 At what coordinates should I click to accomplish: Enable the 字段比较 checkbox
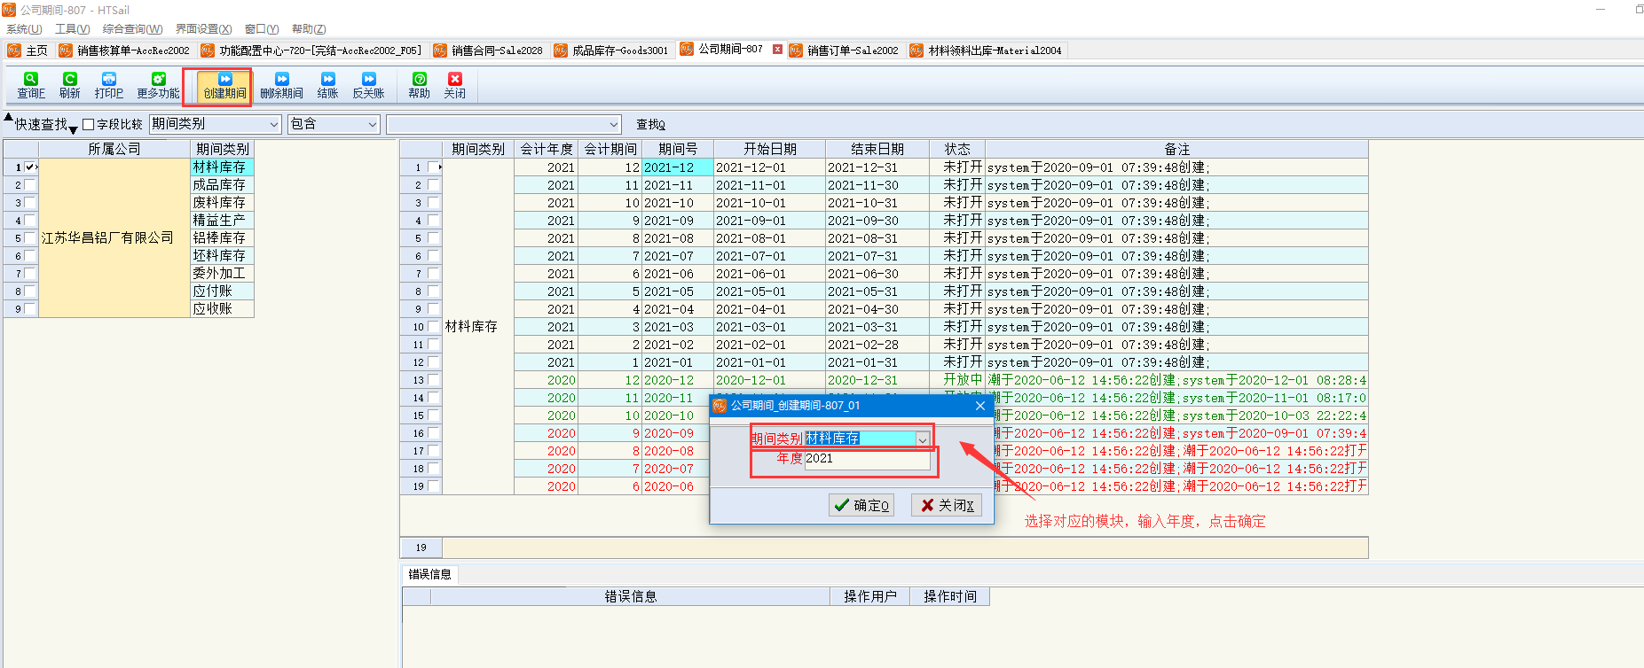tap(89, 125)
